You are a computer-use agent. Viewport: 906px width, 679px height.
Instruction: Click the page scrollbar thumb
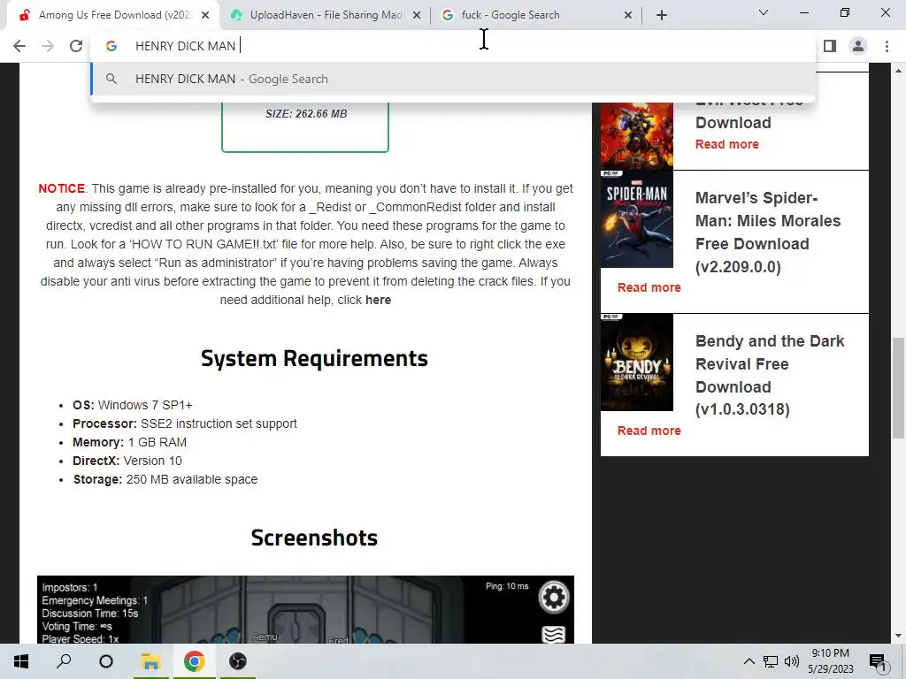898,388
